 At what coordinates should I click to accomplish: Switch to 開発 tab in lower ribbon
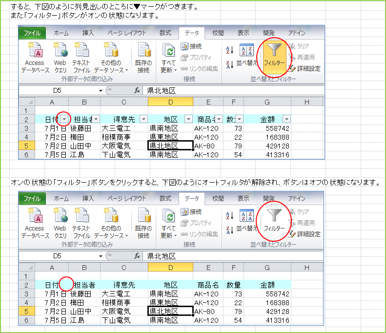pyautogui.click(x=268, y=199)
